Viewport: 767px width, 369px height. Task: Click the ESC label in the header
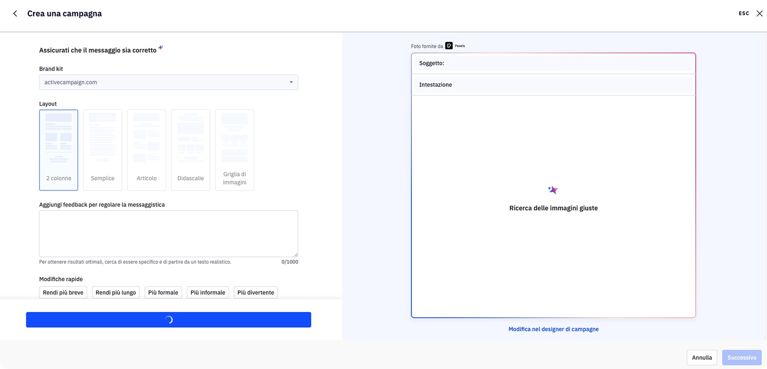743,14
